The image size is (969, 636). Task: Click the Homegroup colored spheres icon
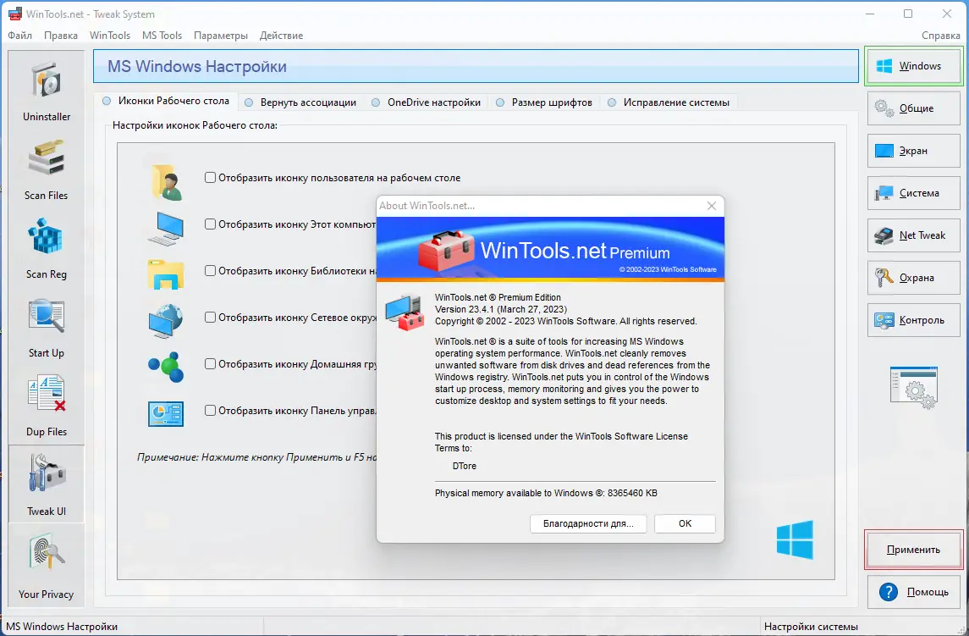166,367
